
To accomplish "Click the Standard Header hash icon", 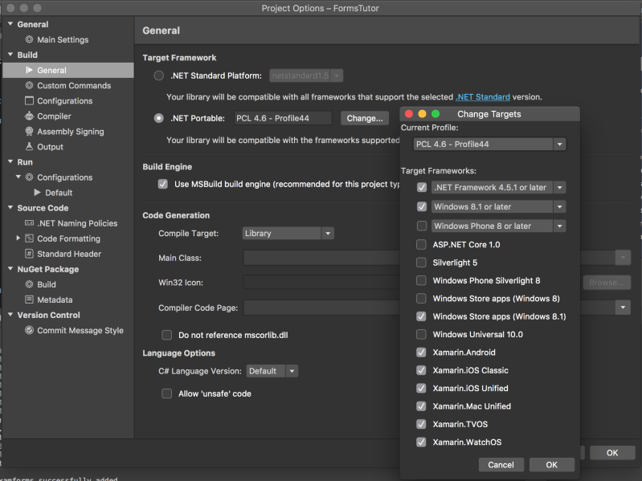I will (29, 254).
